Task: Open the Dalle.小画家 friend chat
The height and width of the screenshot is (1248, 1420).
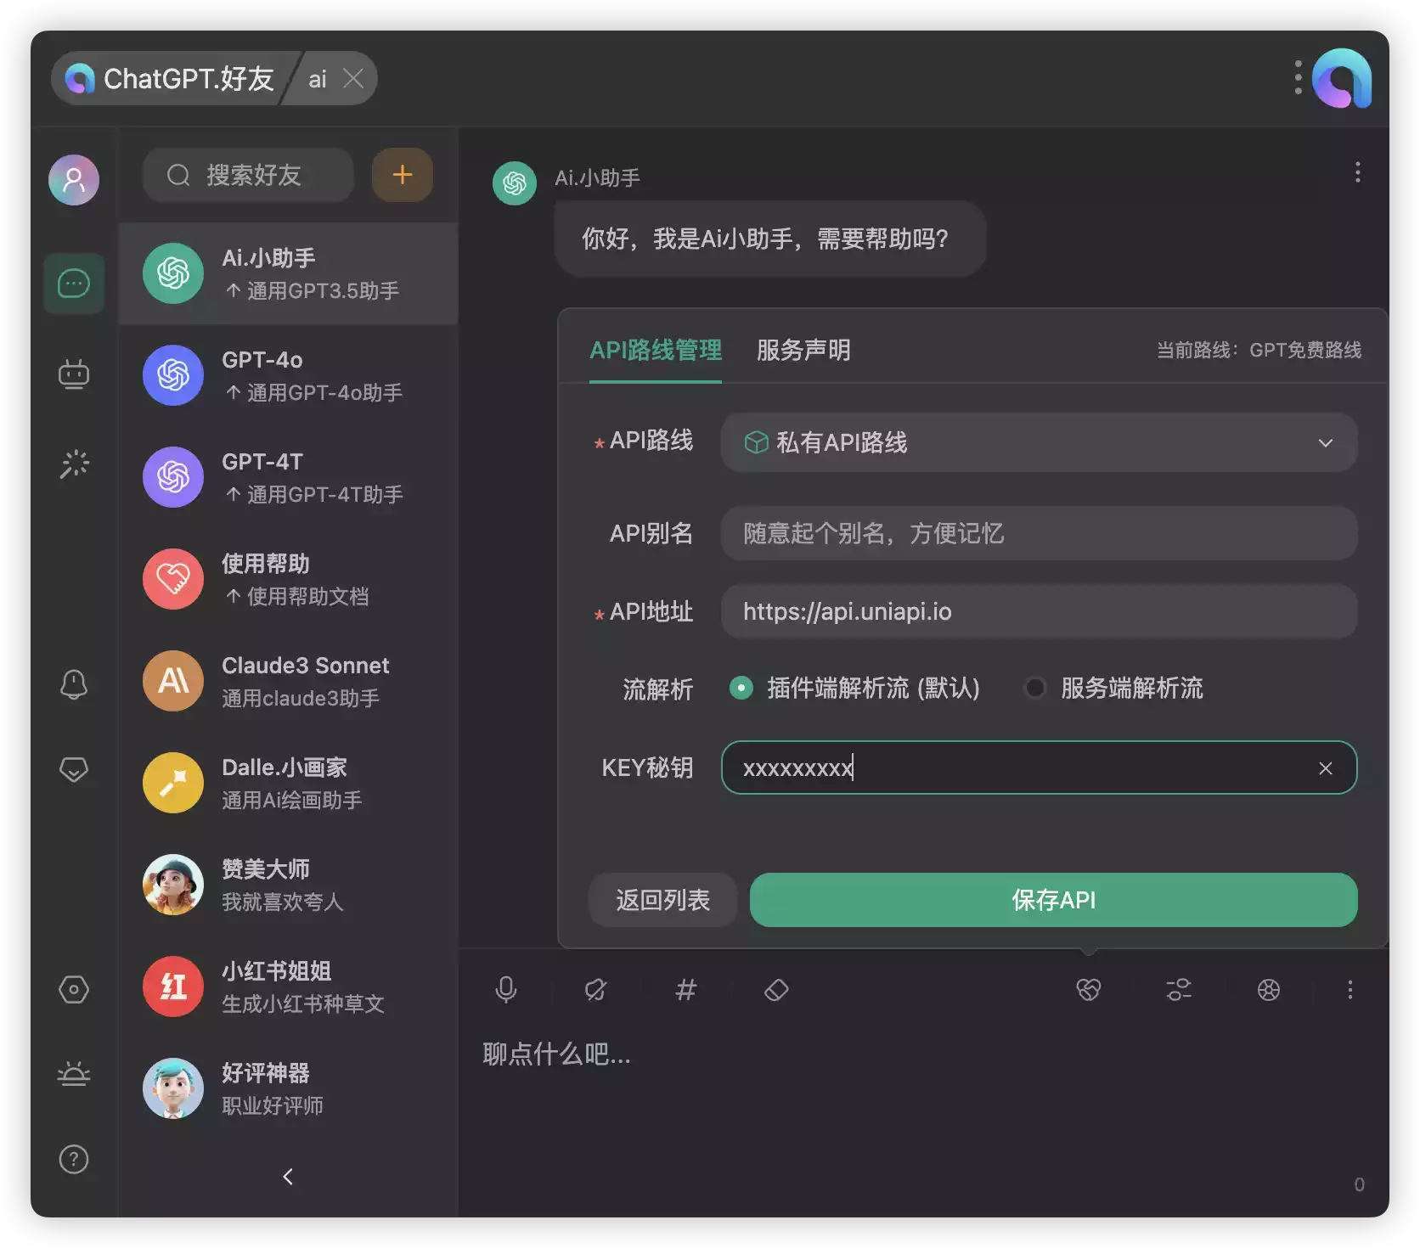Action: [x=289, y=783]
